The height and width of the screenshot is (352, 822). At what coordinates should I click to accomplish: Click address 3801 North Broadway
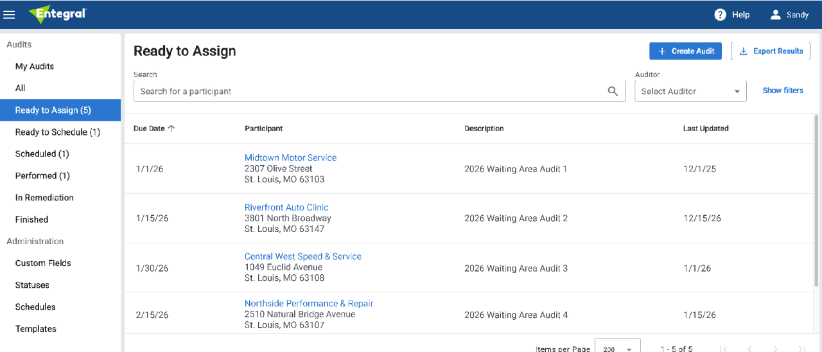(x=288, y=218)
